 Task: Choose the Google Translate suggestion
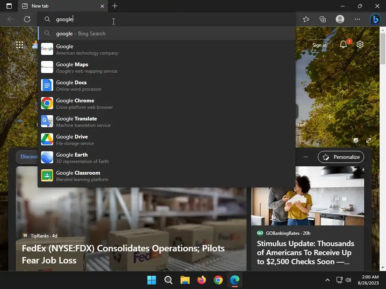[x=167, y=122]
